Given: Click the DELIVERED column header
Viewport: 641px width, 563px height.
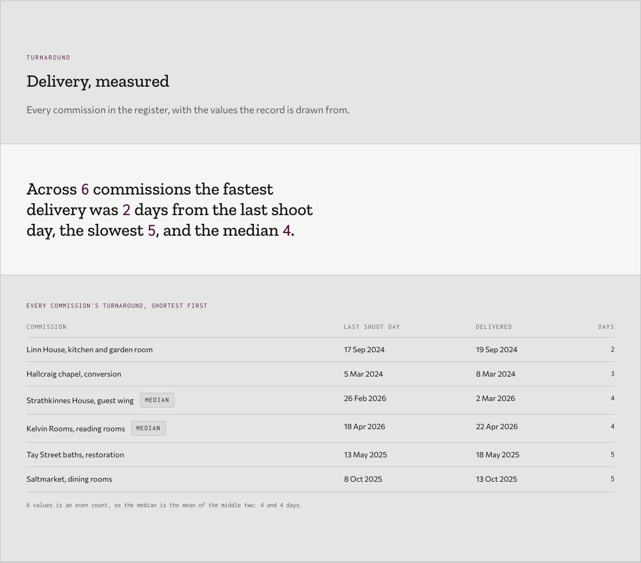Looking at the screenshot, I should (x=494, y=327).
